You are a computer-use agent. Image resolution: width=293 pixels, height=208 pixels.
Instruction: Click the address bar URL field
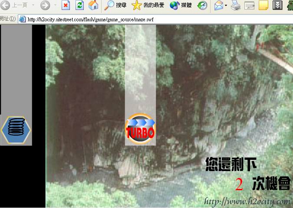click(x=155, y=20)
